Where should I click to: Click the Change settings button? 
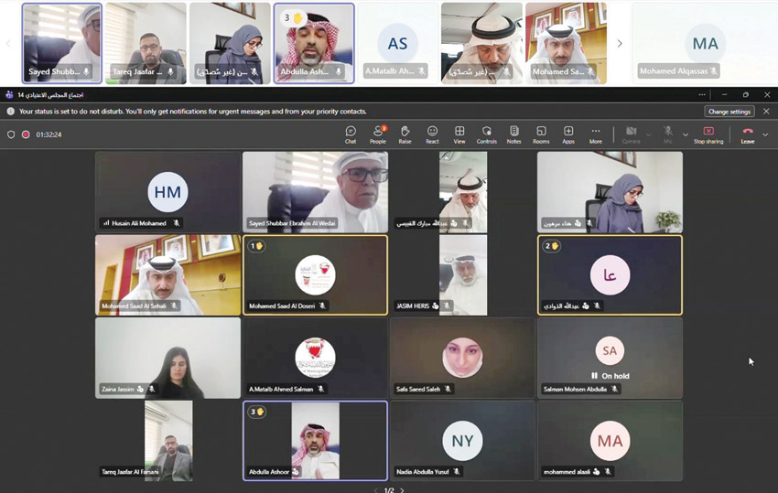pos(729,112)
